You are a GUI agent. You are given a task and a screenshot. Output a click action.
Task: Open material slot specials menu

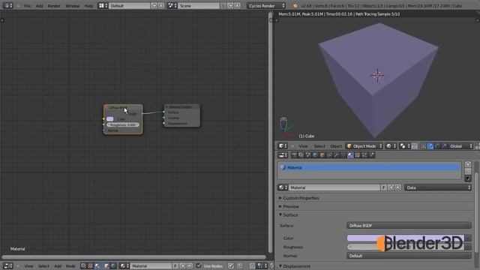pyautogui.click(x=468, y=178)
